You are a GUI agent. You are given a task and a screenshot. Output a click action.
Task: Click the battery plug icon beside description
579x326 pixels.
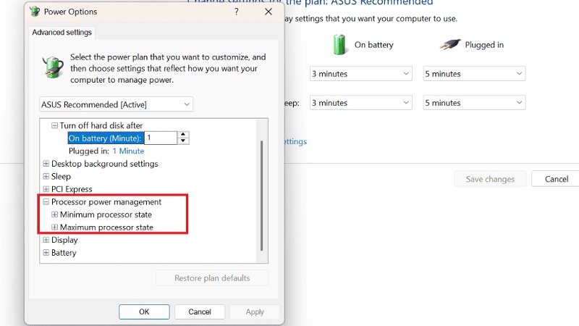[52, 67]
